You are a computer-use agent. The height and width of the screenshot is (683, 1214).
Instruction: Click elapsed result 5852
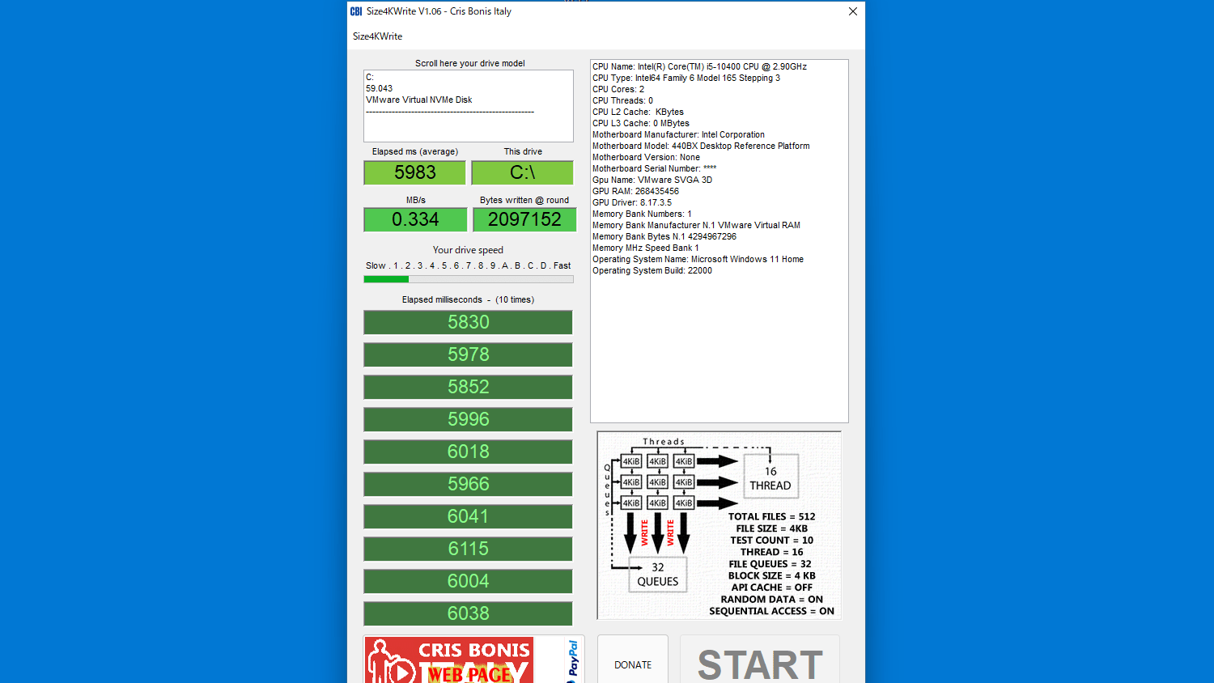point(468,387)
